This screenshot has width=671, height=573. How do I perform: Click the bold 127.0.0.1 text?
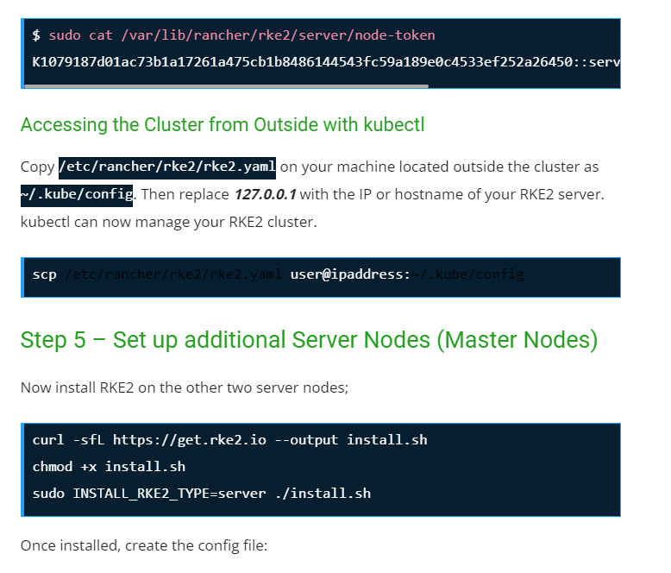[x=265, y=194]
